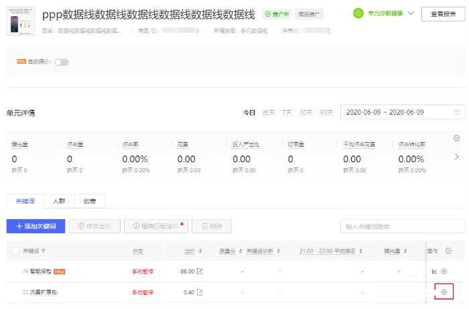Click play icon for 流量扩展包 row
Screen dimensions: 469x309
(x=444, y=292)
